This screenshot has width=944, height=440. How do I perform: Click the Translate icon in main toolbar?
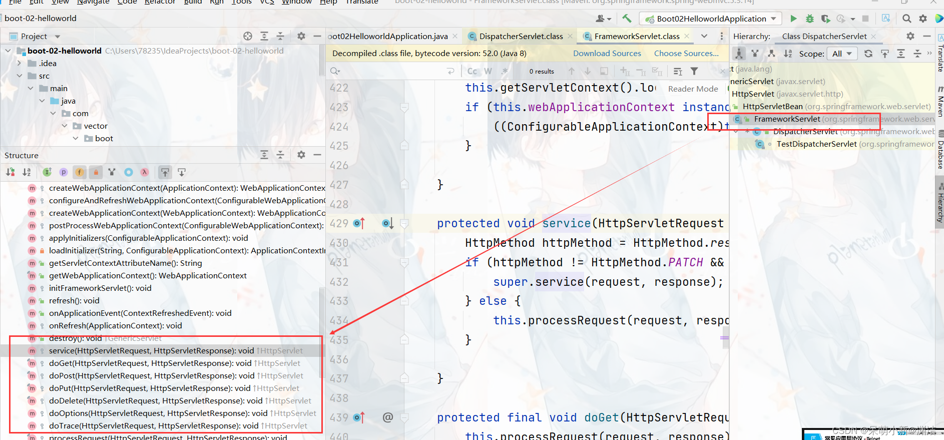click(886, 19)
